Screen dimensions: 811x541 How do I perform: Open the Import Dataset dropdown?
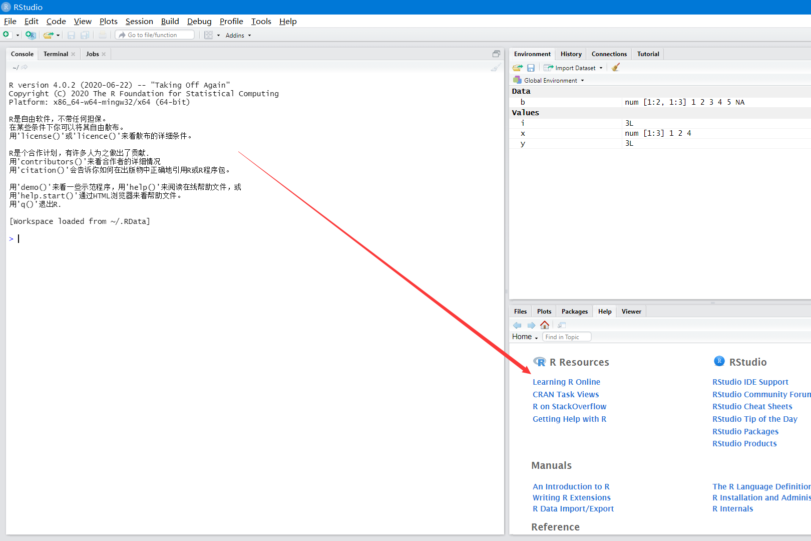coord(574,68)
